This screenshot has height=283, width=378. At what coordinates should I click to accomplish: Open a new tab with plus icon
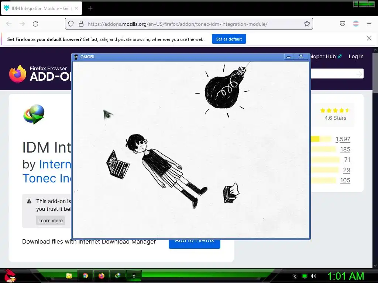(x=90, y=8)
